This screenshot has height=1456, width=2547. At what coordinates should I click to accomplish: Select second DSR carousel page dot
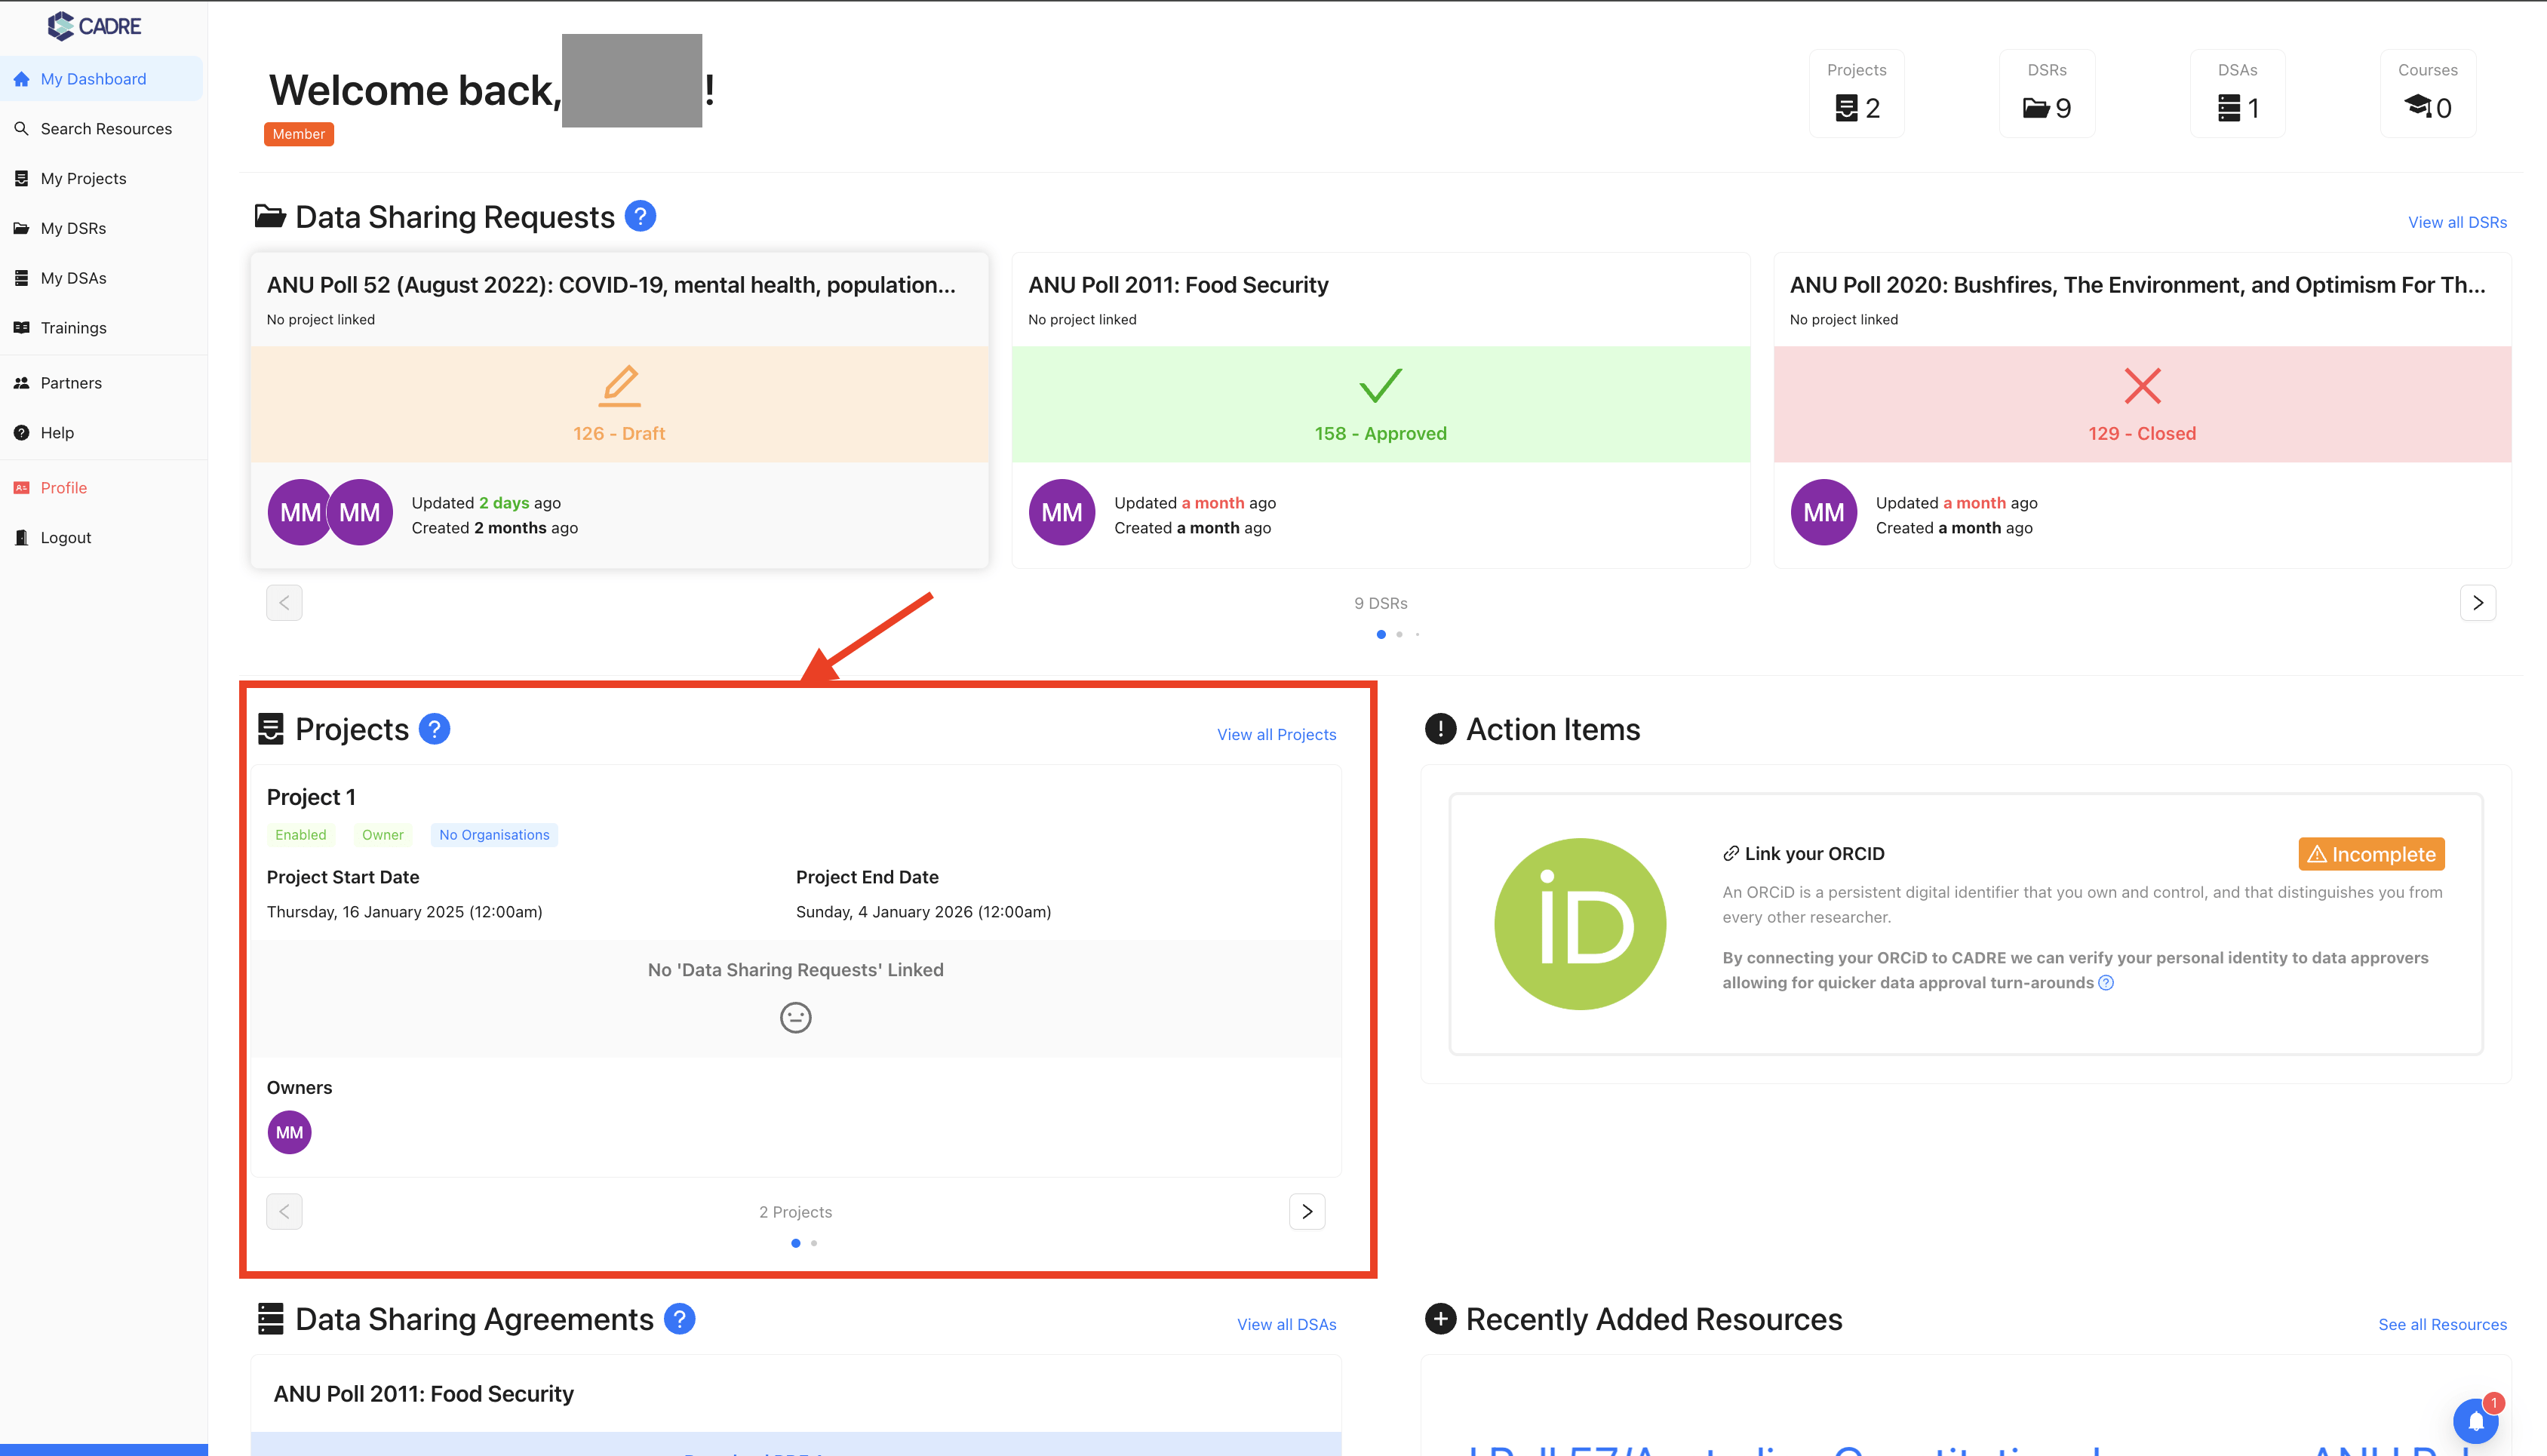[x=1399, y=634]
